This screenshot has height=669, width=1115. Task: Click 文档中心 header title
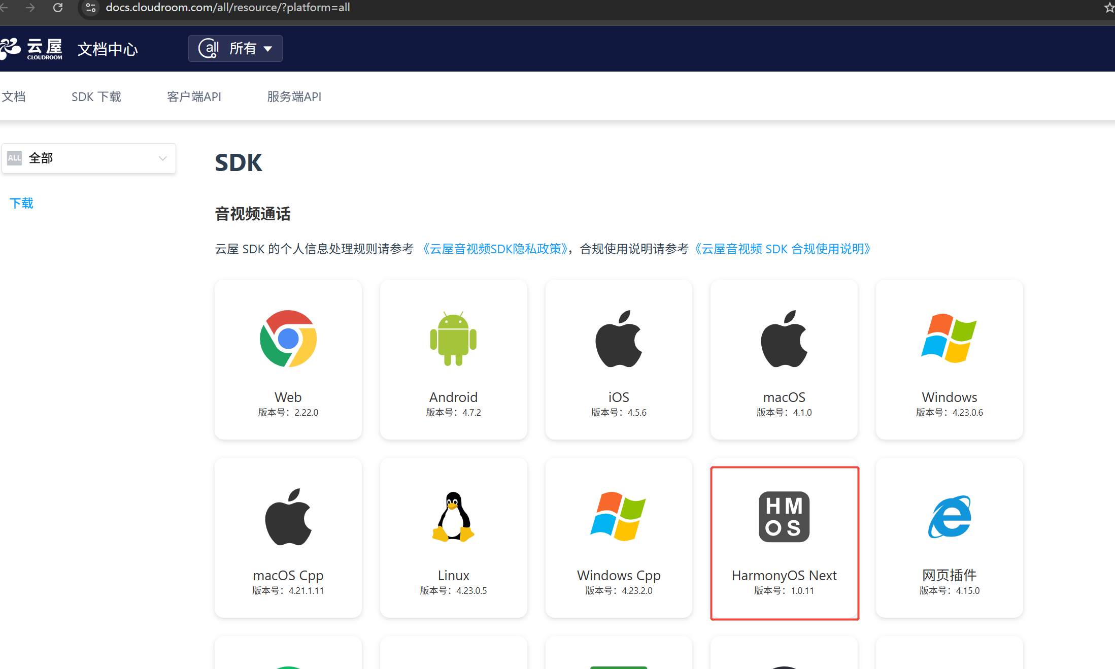(108, 49)
